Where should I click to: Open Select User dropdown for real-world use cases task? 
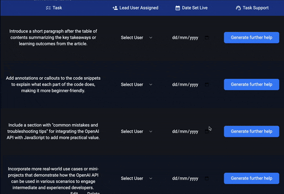coord(136,178)
